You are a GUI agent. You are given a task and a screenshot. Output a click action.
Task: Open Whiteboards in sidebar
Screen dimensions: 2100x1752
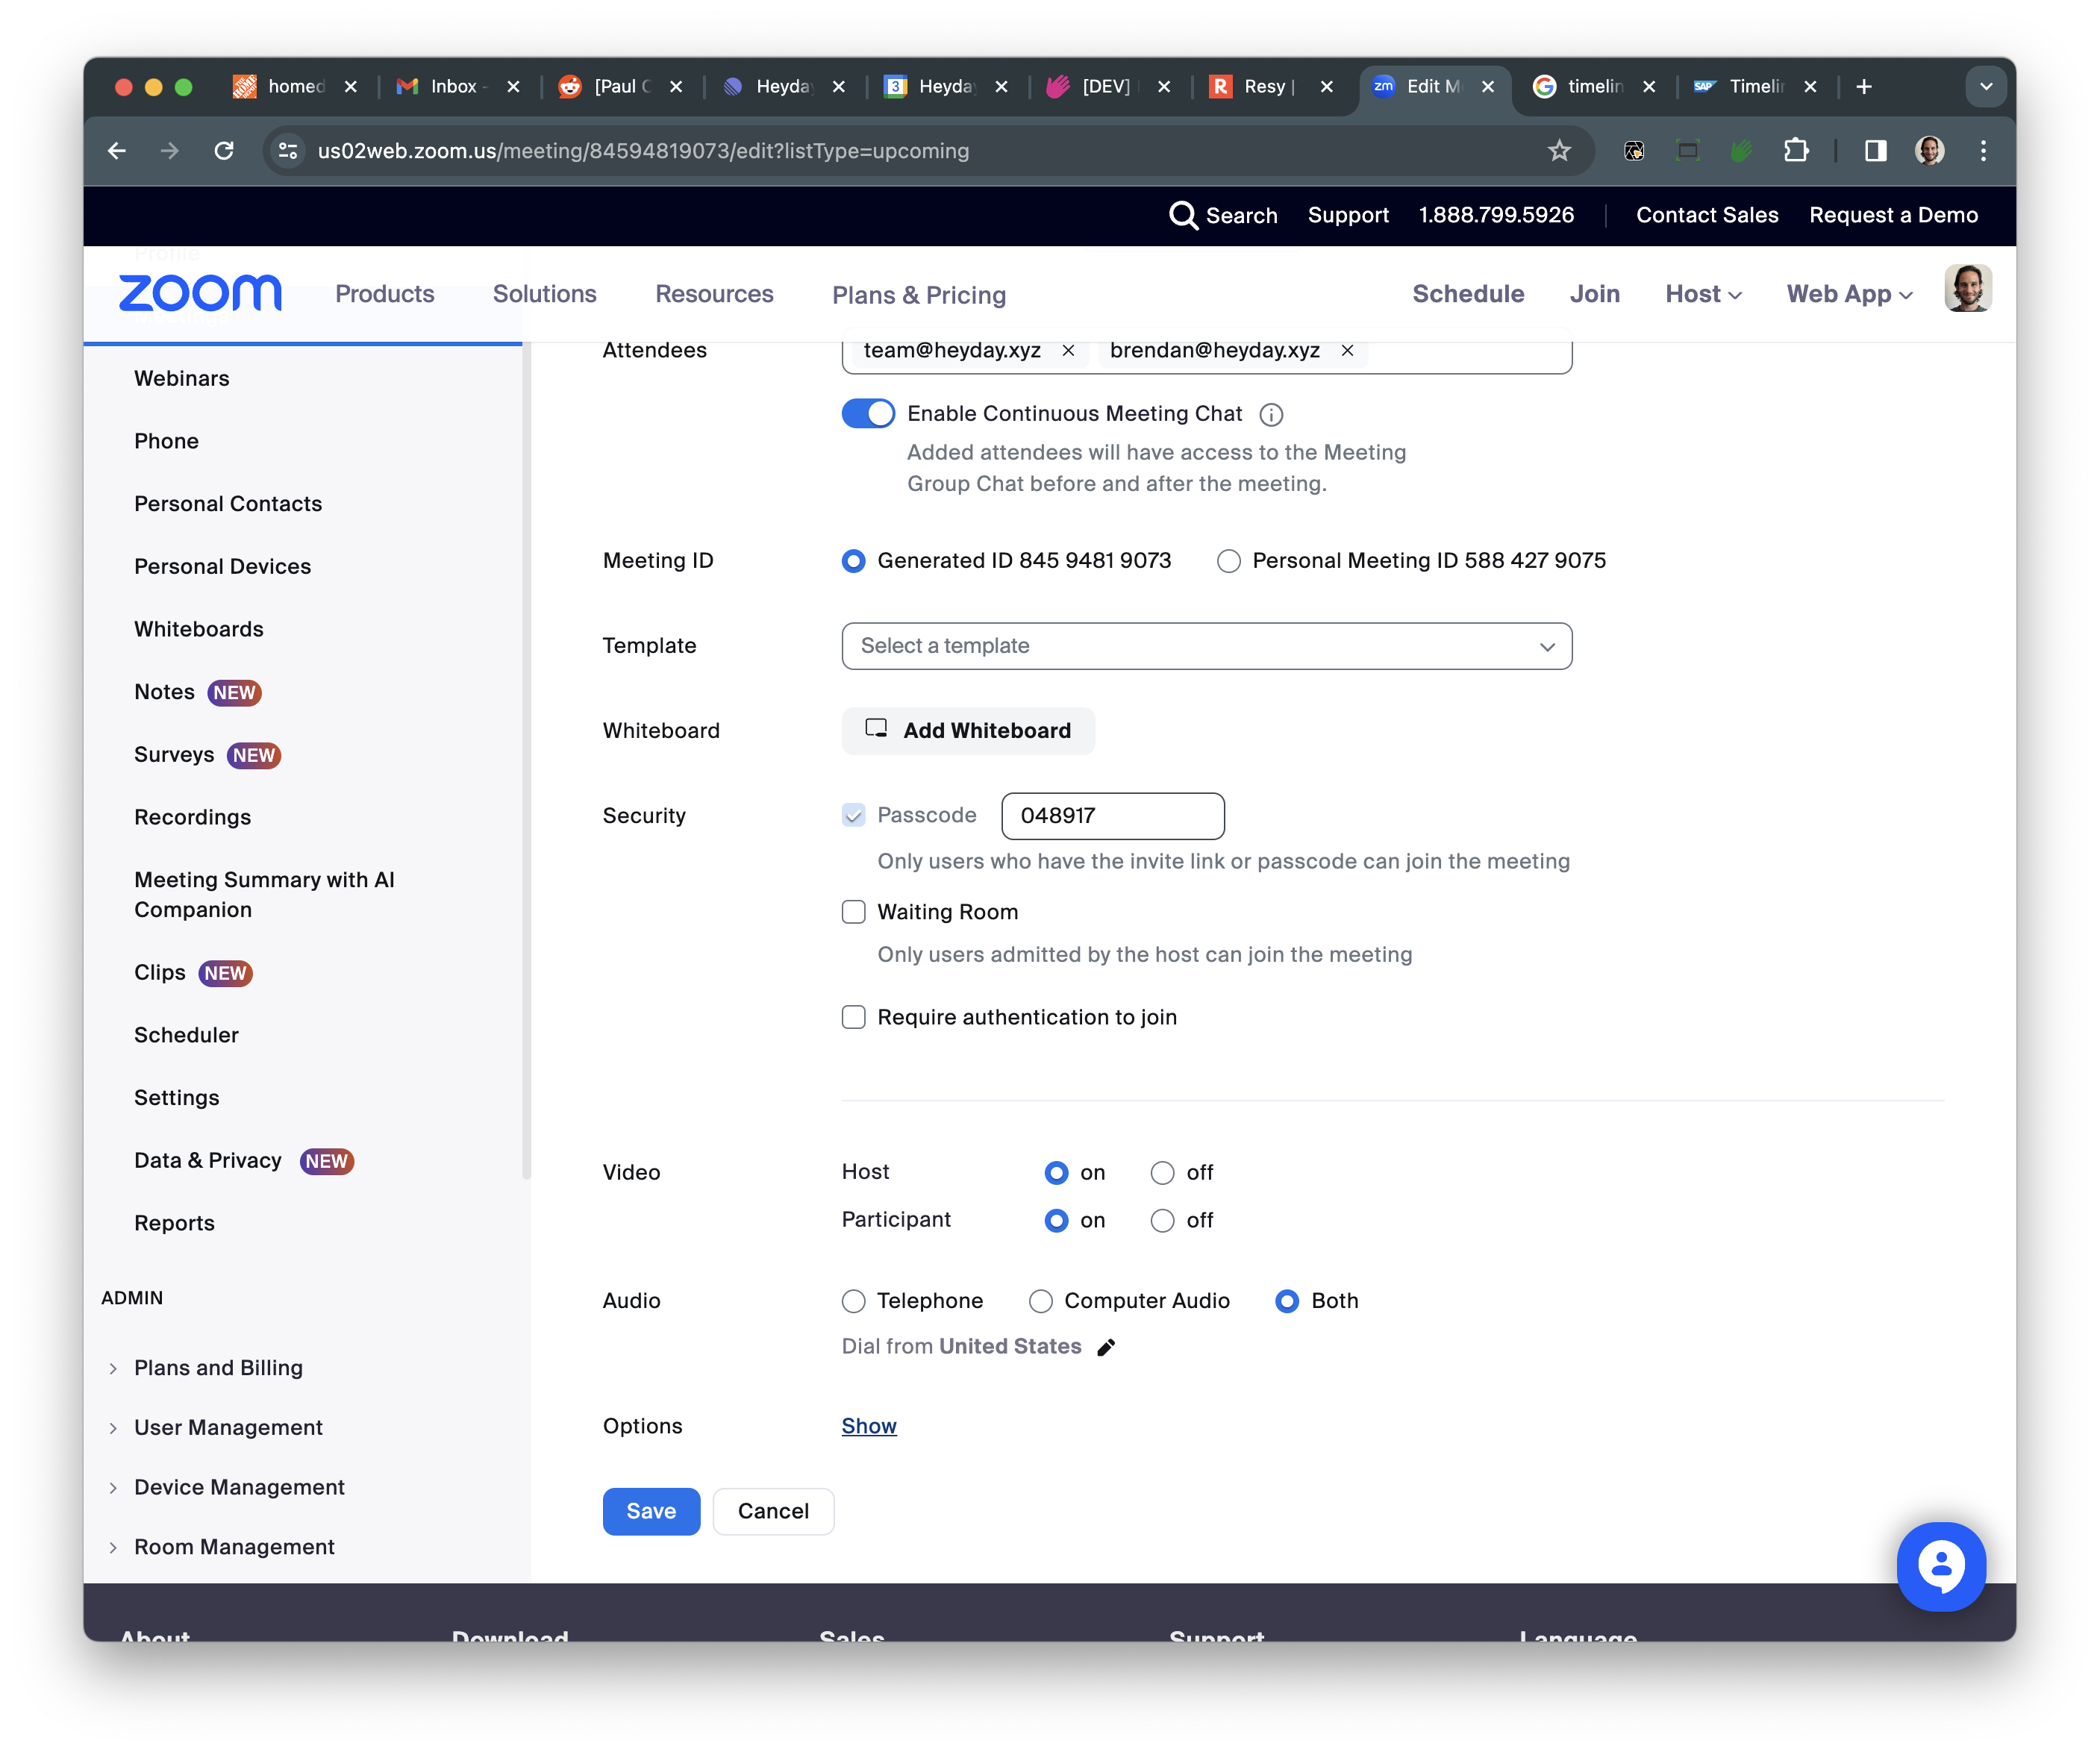click(198, 629)
